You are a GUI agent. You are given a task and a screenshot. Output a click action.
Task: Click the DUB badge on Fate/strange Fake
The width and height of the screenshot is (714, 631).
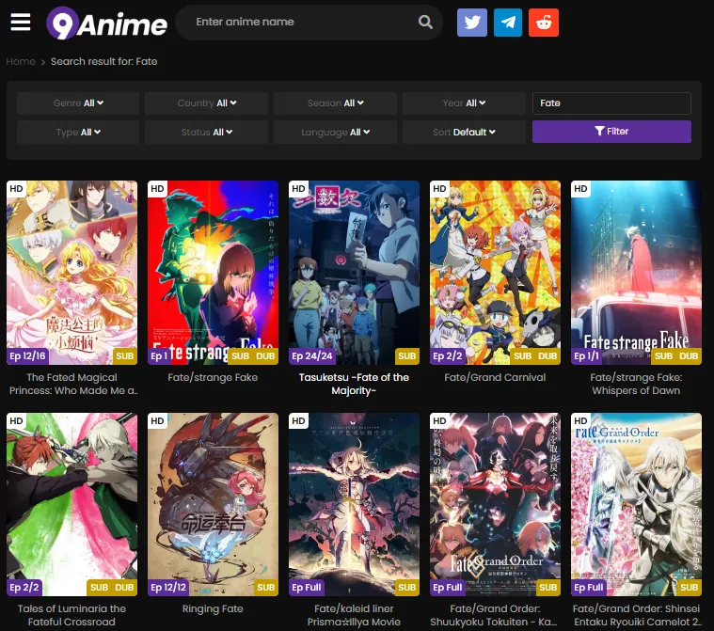coord(265,356)
